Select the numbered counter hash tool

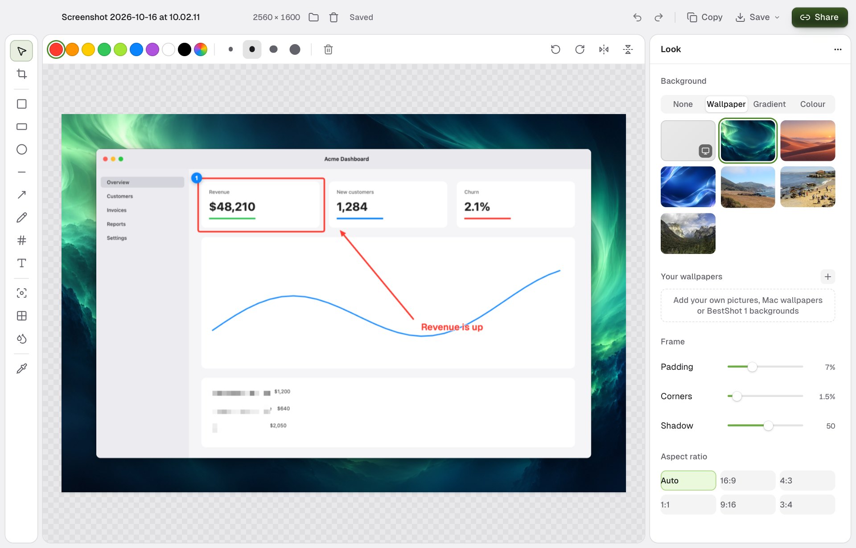coord(21,241)
